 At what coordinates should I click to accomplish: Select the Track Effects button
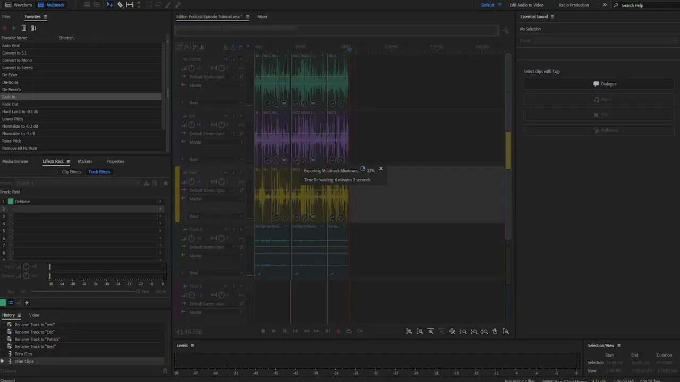(x=99, y=172)
